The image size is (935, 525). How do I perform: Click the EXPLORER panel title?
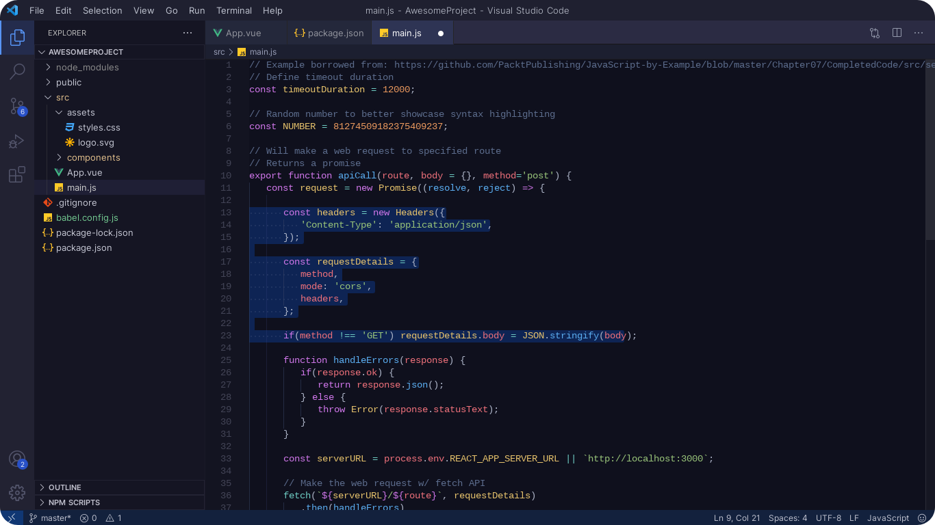pyautogui.click(x=67, y=33)
